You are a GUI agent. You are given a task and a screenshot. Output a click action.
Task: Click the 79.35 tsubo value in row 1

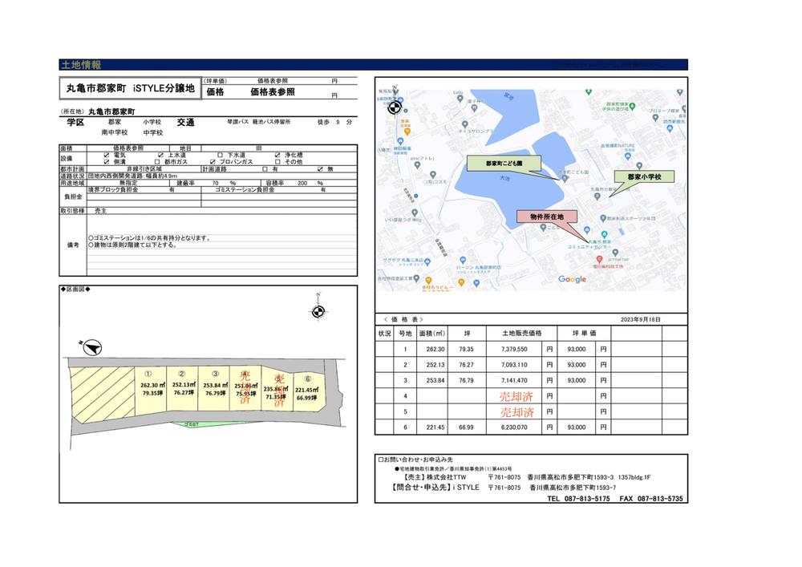467,349
